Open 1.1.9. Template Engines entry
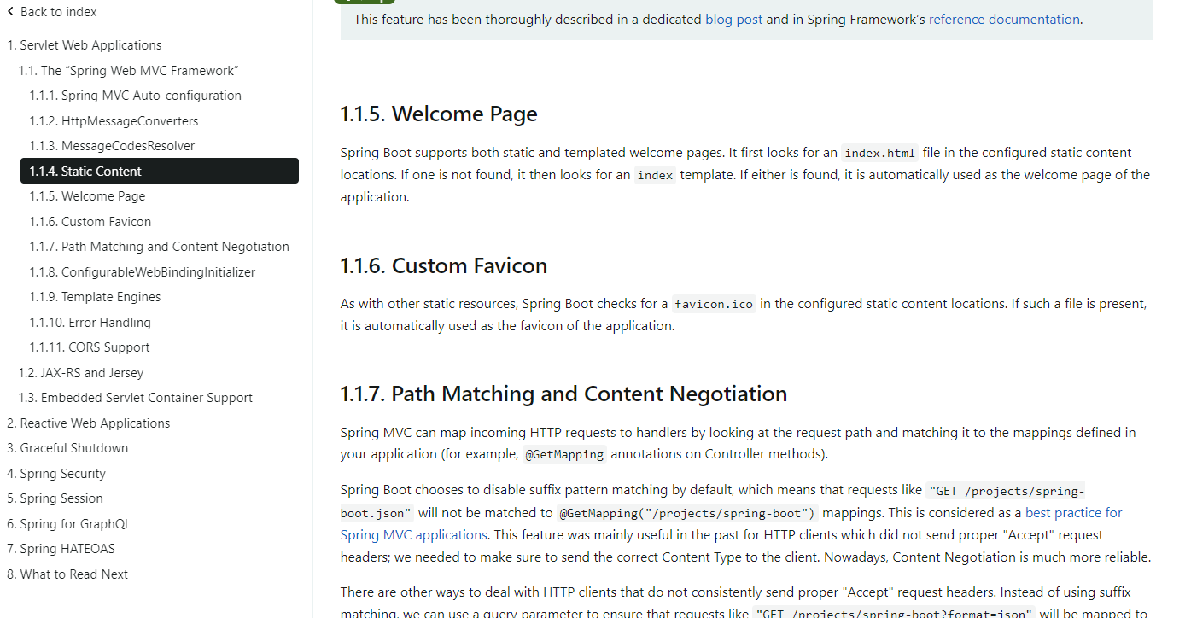This screenshot has height=618, width=1191. pyautogui.click(x=95, y=297)
